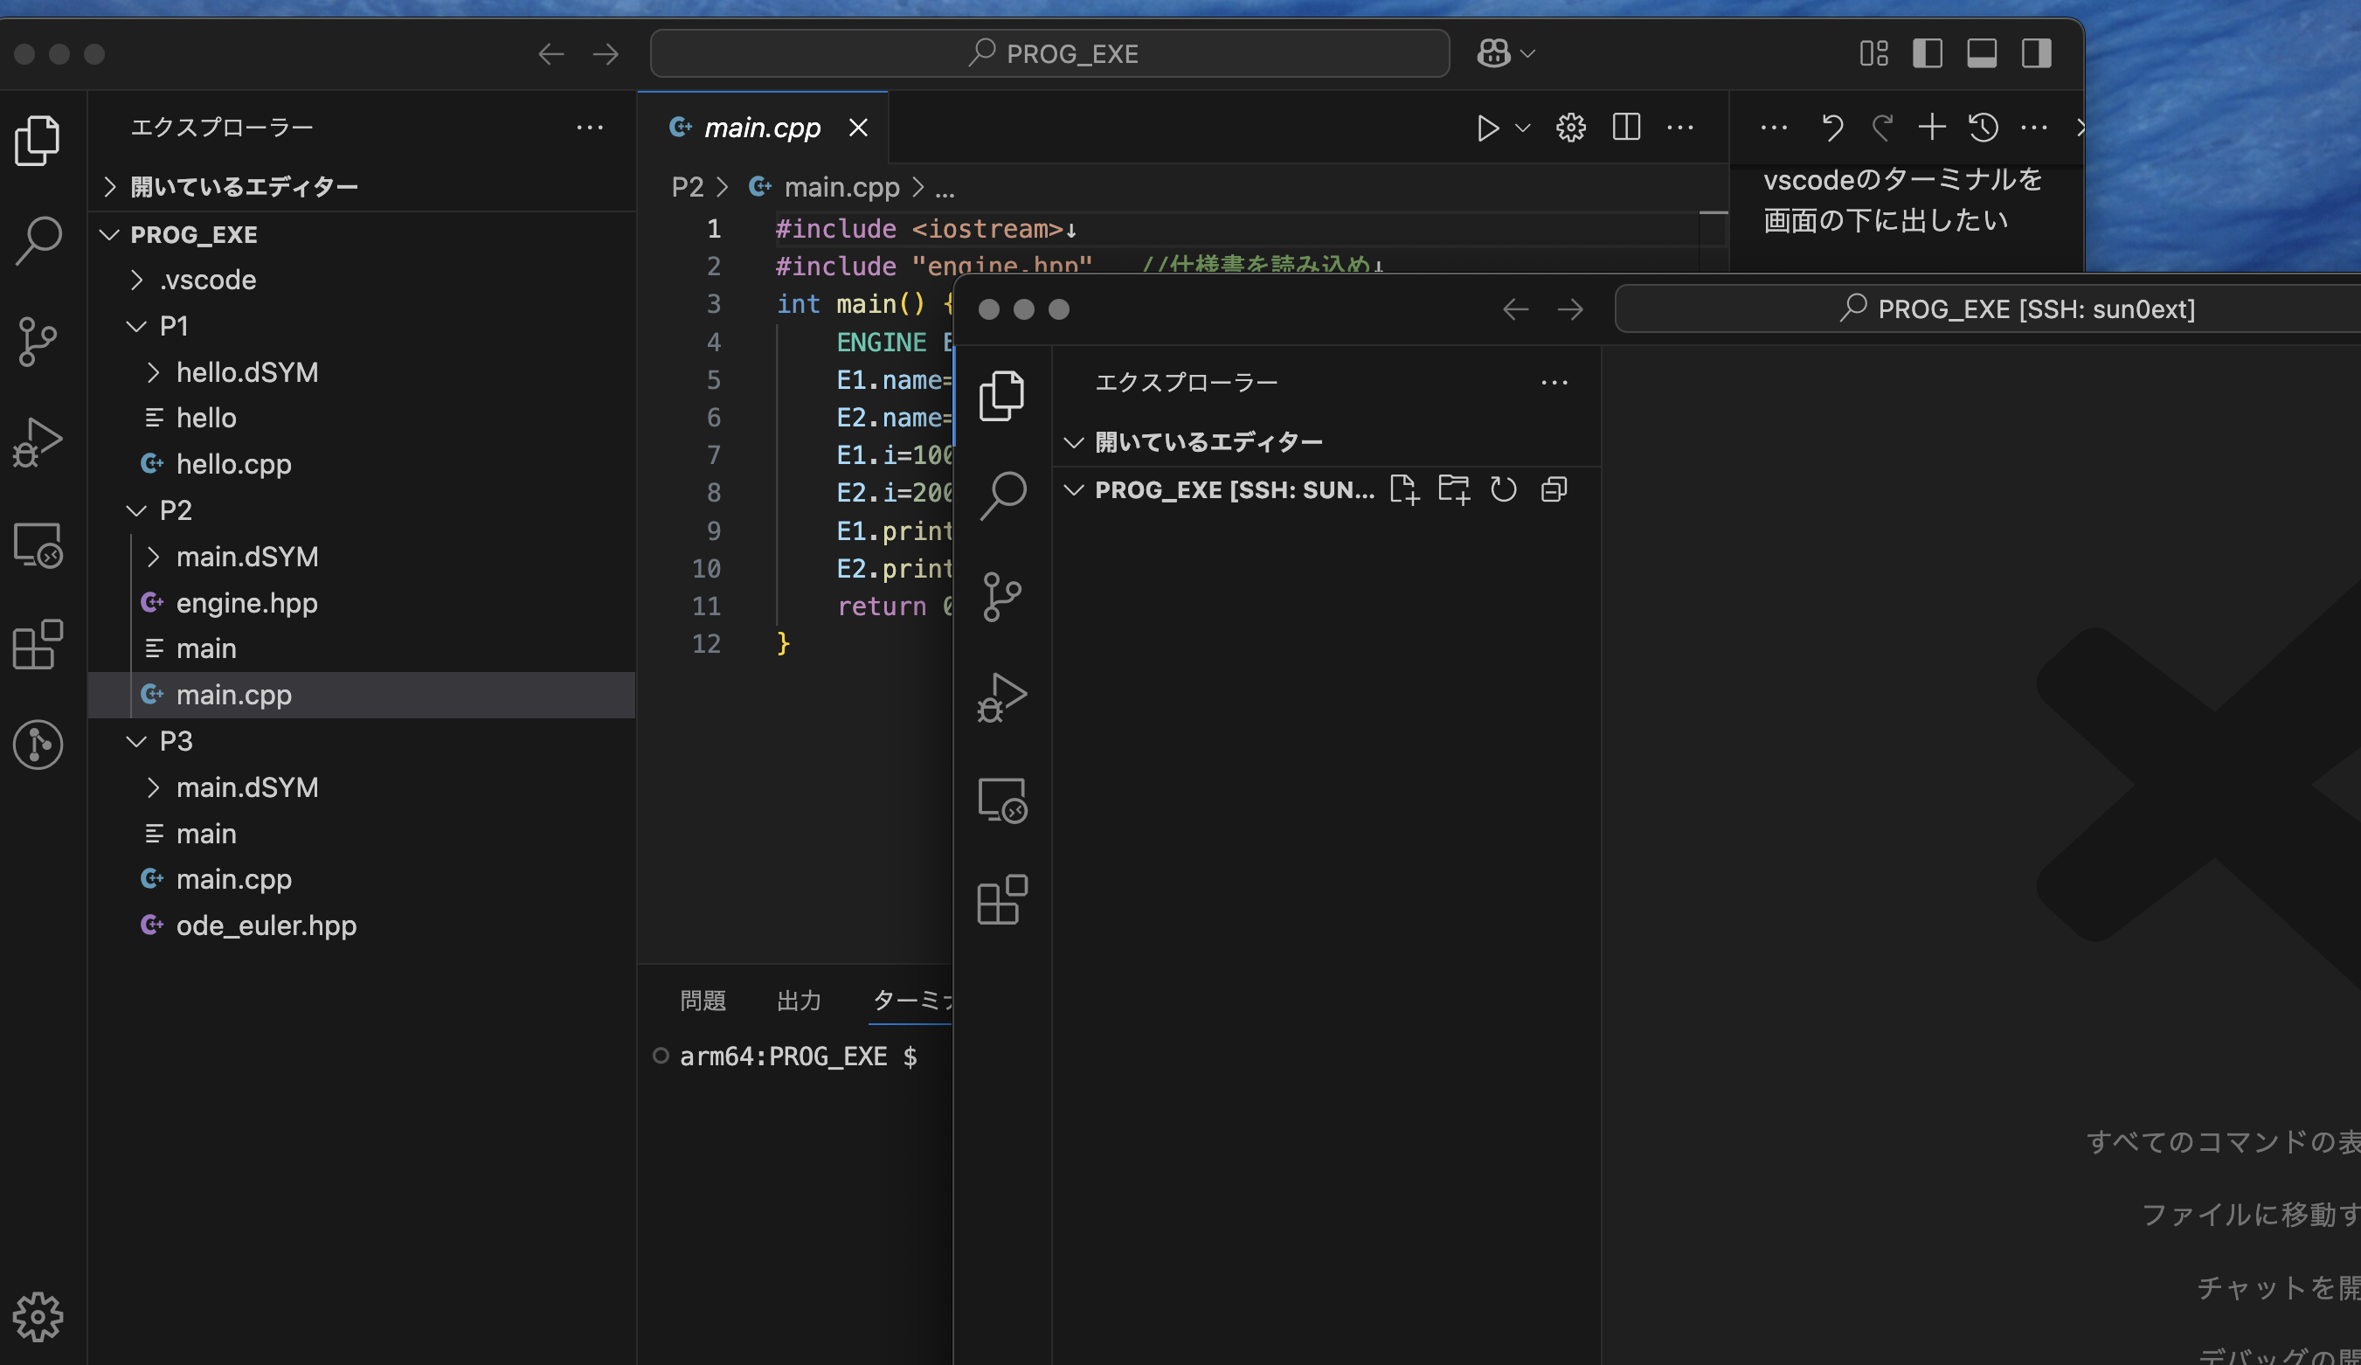Collapse the P3 folder
Screen dimensions: 2361x1365
pyautogui.click(x=362, y=741)
